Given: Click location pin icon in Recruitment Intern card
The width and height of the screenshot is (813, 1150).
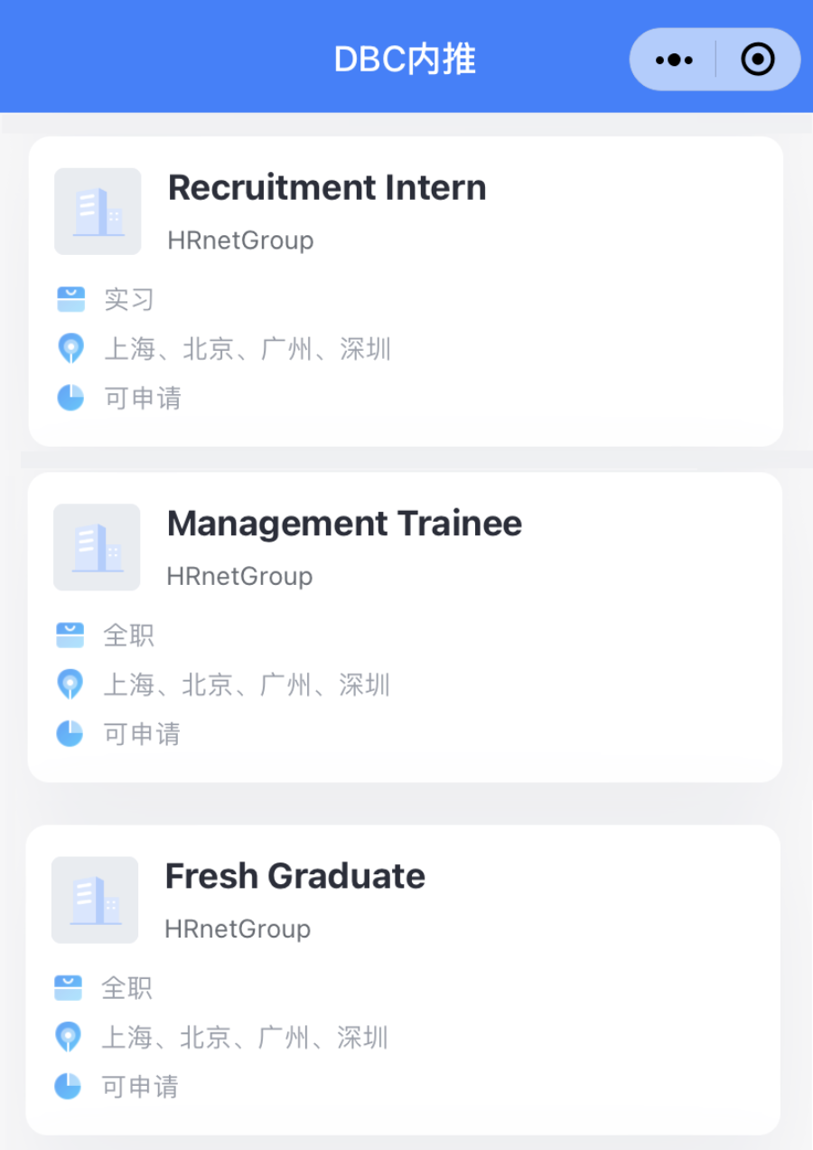Looking at the screenshot, I should click(70, 348).
